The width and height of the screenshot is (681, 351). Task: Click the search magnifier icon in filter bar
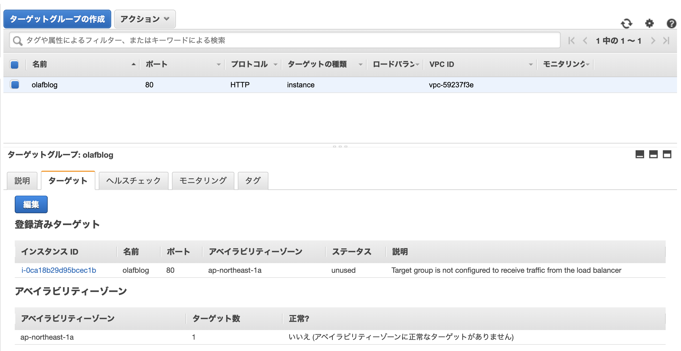[18, 40]
